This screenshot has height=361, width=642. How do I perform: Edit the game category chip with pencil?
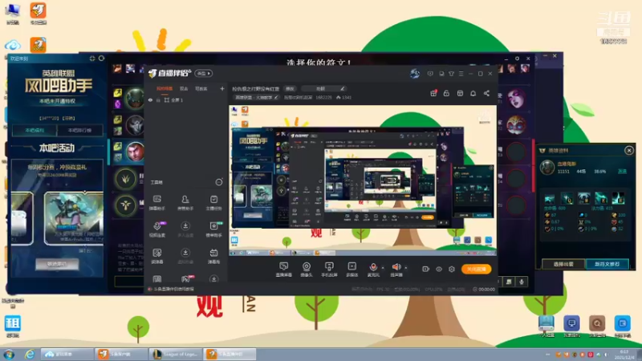coord(257,97)
